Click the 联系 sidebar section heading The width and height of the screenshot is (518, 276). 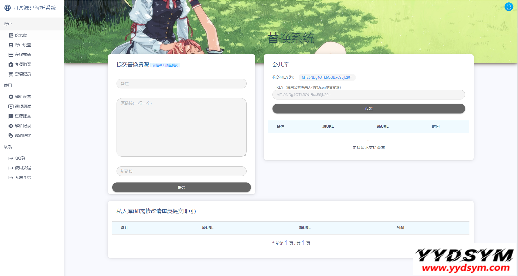pos(8,147)
